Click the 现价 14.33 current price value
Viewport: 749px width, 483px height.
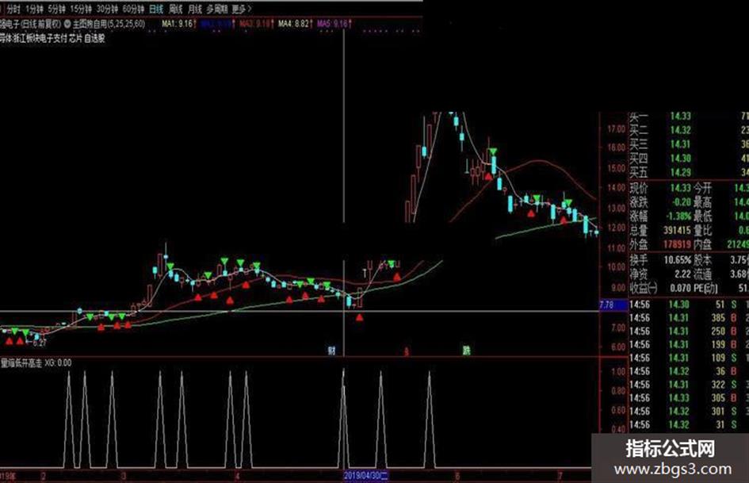click(x=680, y=188)
